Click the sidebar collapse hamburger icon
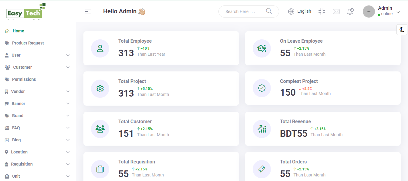408x181 pixels. point(88,11)
